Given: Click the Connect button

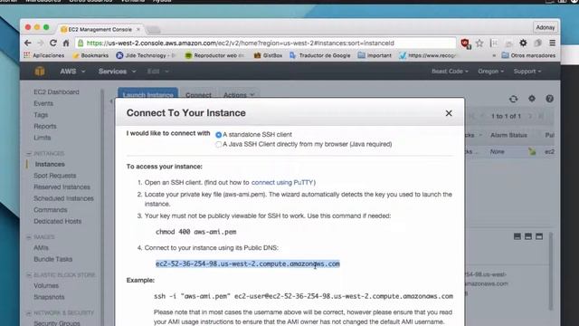Looking at the screenshot, I should click(x=198, y=95).
